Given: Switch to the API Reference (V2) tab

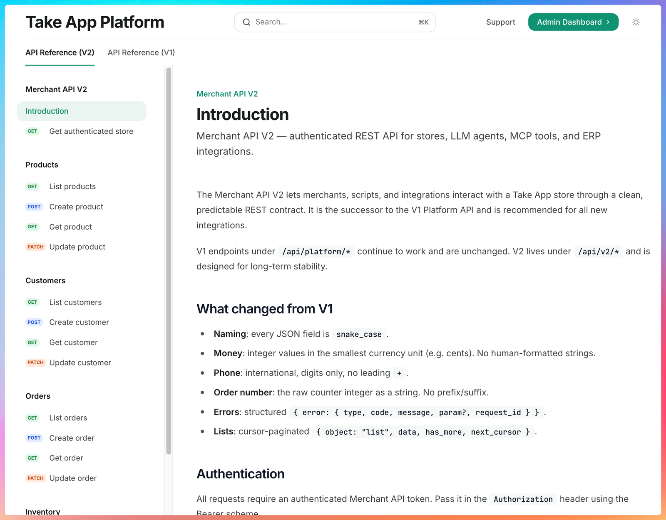Looking at the screenshot, I should (60, 52).
